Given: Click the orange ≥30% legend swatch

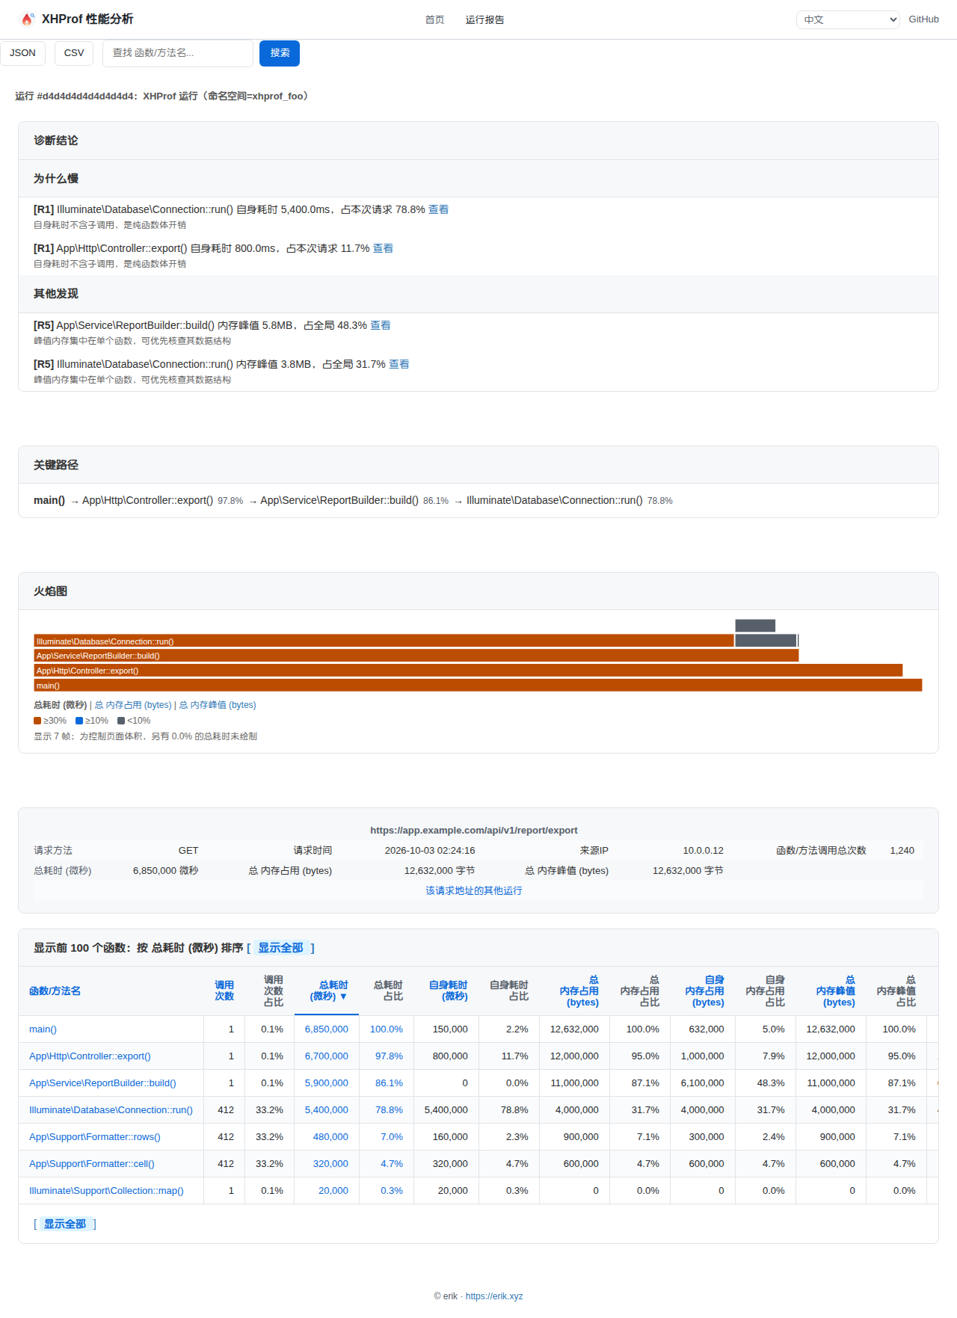Looking at the screenshot, I should pyautogui.click(x=37, y=721).
